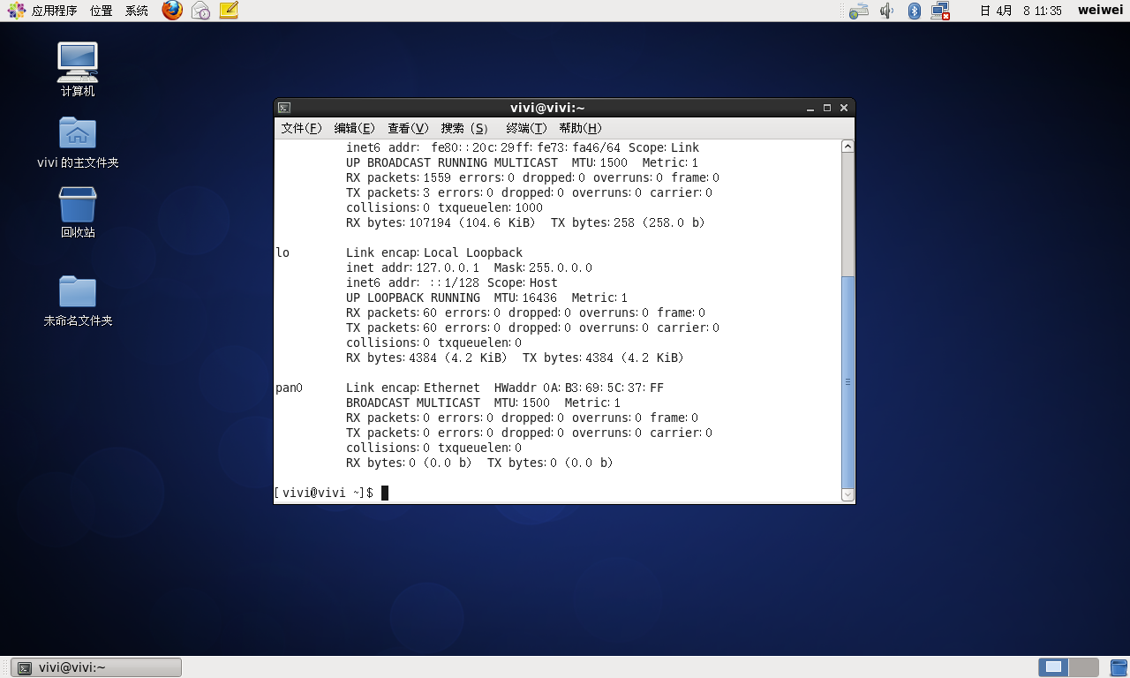The image size is (1130, 678).
Task: Close the terminal window
Action: point(844,108)
